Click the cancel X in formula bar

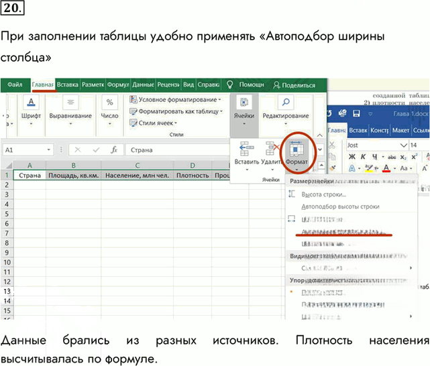pos(78,150)
